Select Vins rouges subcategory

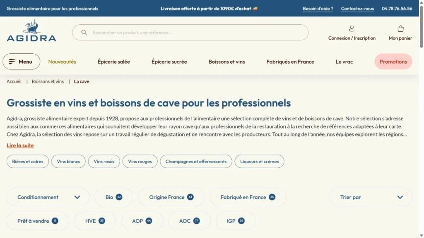click(x=140, y=162)
